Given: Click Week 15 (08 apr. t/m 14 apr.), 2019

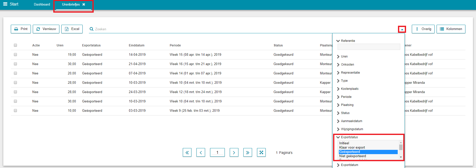Looking at the screenshot, I should 195,55.
